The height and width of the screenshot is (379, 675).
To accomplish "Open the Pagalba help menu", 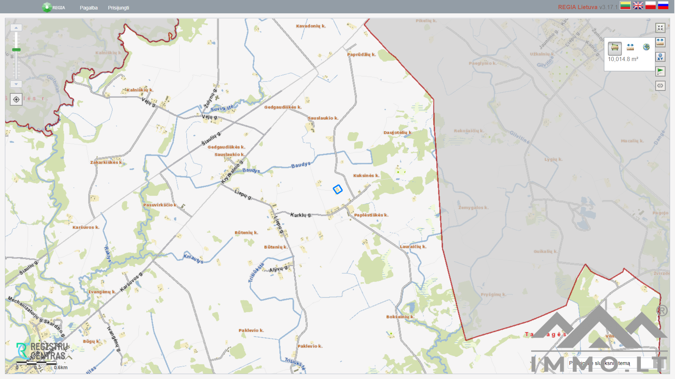I will [x=89, y=8].
